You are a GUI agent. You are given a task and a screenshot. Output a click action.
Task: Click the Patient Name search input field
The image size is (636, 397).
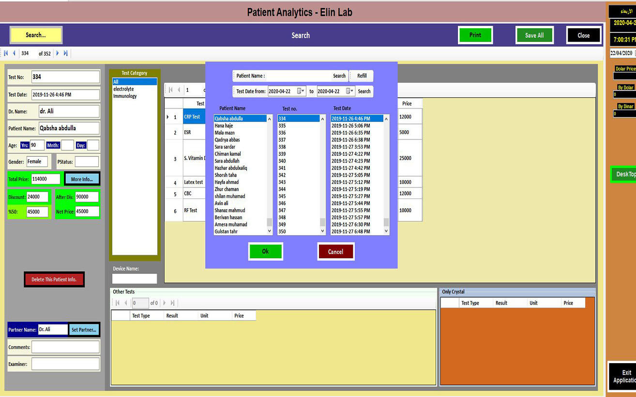click(298, 76)
